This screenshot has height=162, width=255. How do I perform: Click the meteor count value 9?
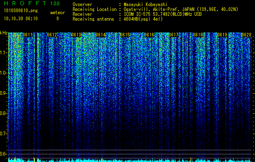tap(58, 19)
